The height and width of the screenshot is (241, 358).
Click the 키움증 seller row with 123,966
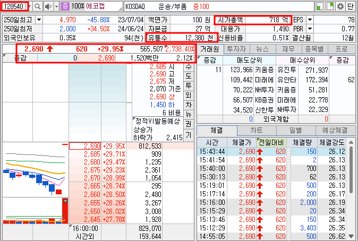(x=249, y=70)
